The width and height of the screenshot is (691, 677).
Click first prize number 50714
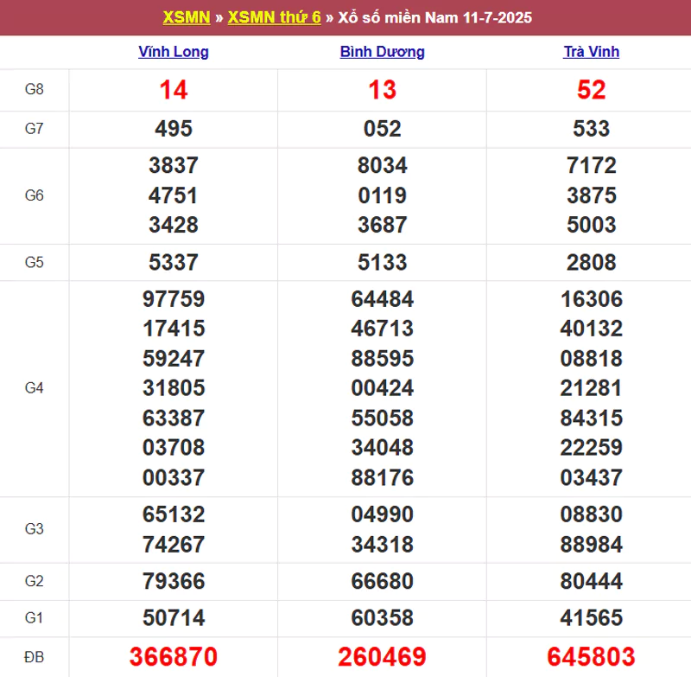[174, 618]
